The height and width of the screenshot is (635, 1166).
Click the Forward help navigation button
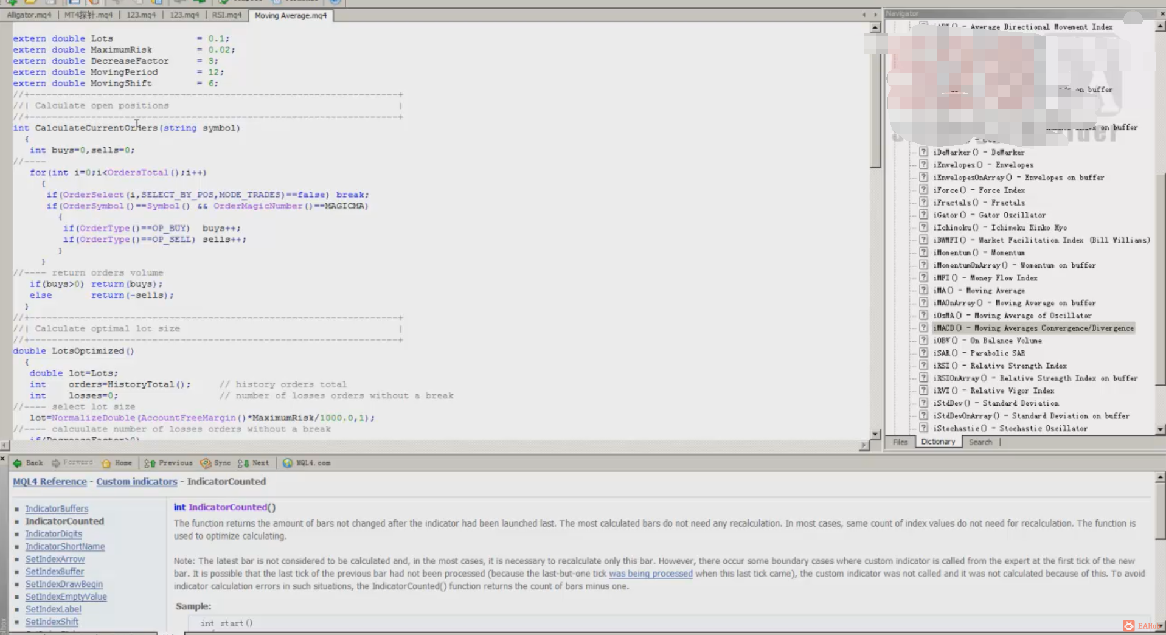click(72, 463)
